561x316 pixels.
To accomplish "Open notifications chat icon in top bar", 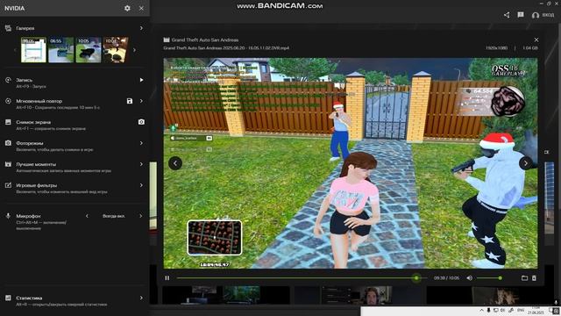I will coord(521,15).
